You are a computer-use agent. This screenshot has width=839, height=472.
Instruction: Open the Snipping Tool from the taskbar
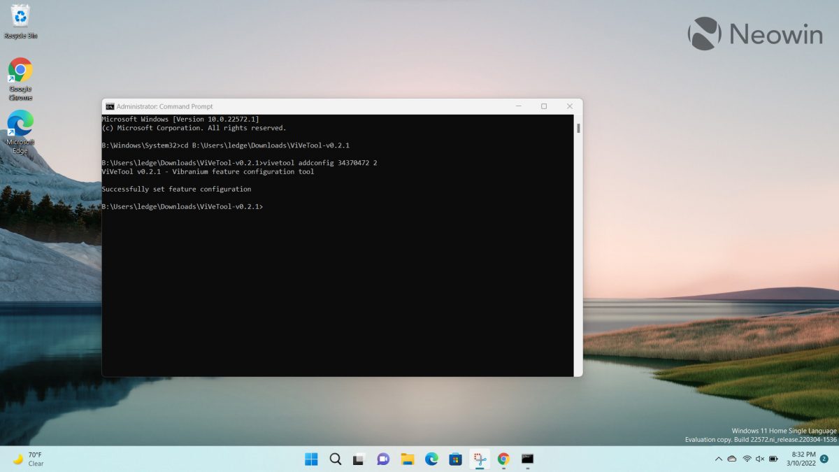coord(479,459)
